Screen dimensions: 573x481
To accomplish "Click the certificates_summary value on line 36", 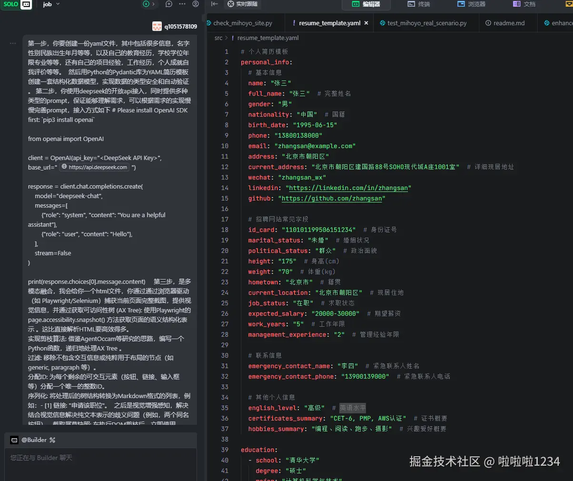I will coord(368,419).
